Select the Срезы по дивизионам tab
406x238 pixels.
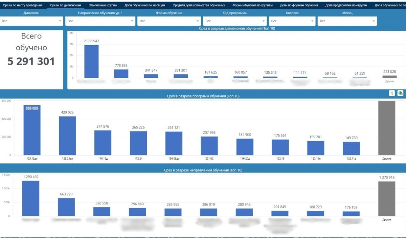[65, 5]
